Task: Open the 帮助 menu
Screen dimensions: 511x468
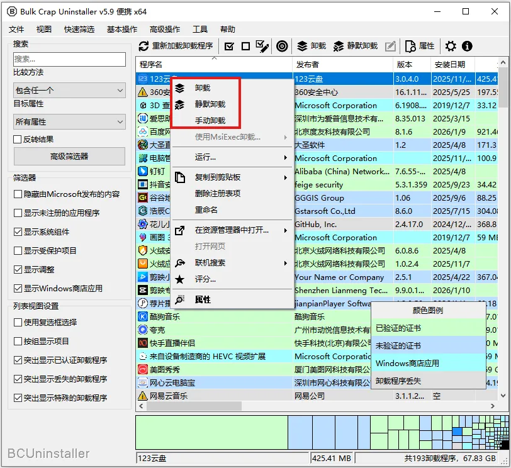Action: tap(228, 30)
